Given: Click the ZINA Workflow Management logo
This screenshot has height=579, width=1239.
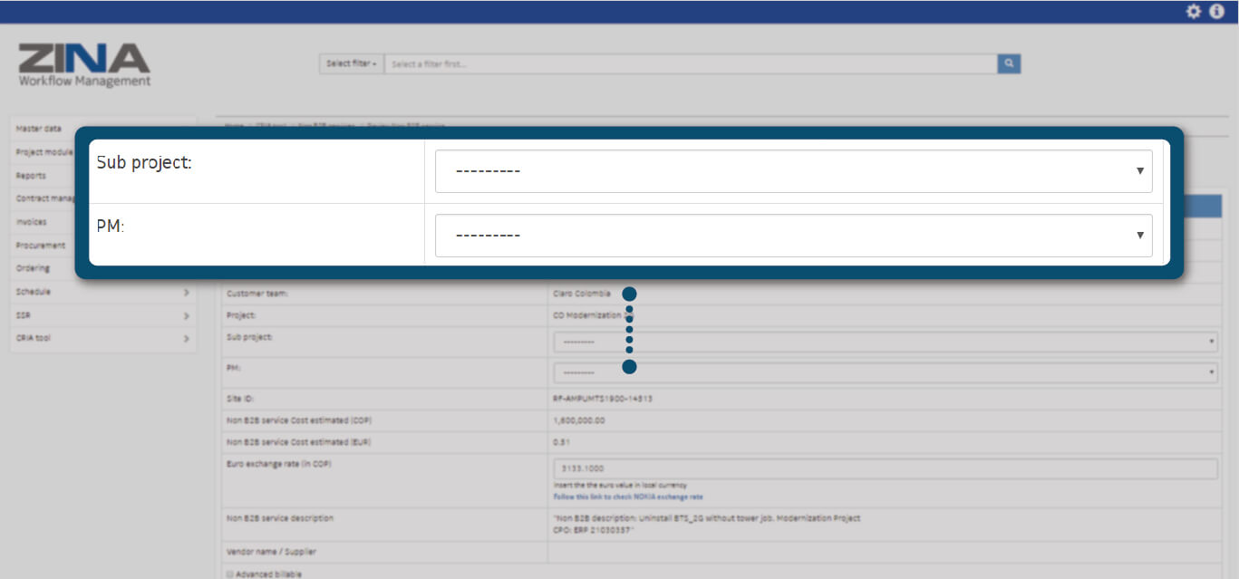Looking at the screenshot, I should pyautogui.click(x=84, y=65).
